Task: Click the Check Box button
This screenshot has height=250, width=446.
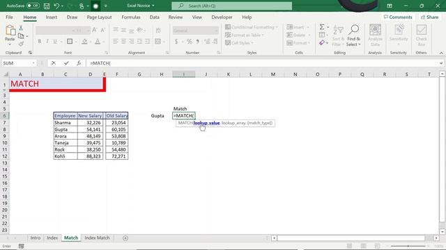Action: [x=421, y=35]
